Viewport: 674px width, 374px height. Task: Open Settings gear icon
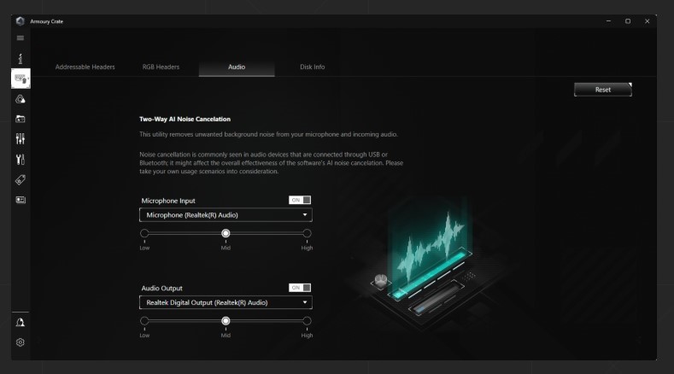point(21,342)
